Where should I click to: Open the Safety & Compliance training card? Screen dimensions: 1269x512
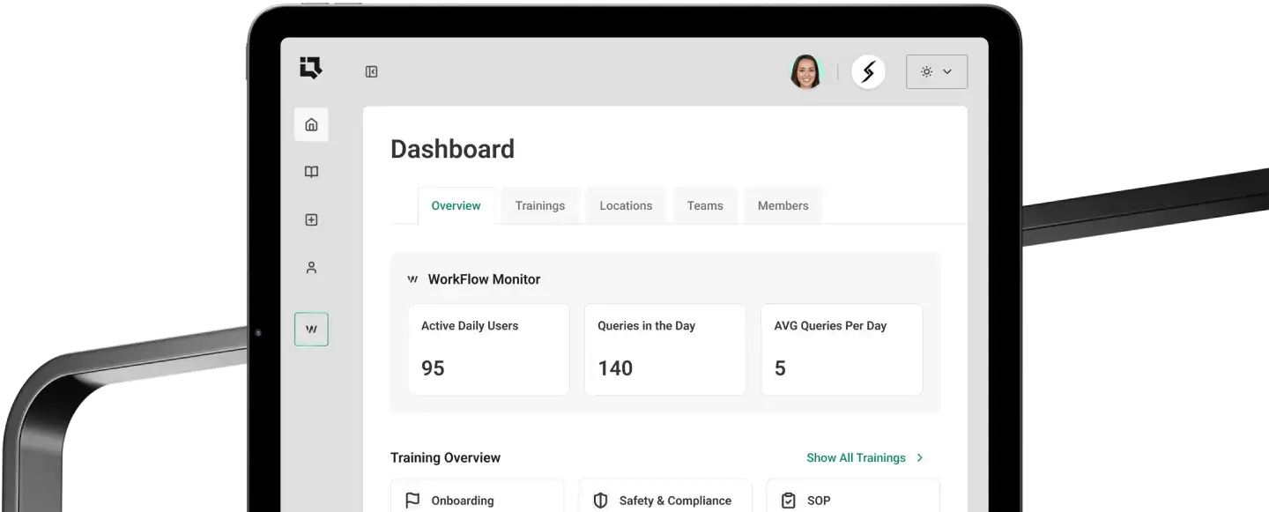[664, 499]
